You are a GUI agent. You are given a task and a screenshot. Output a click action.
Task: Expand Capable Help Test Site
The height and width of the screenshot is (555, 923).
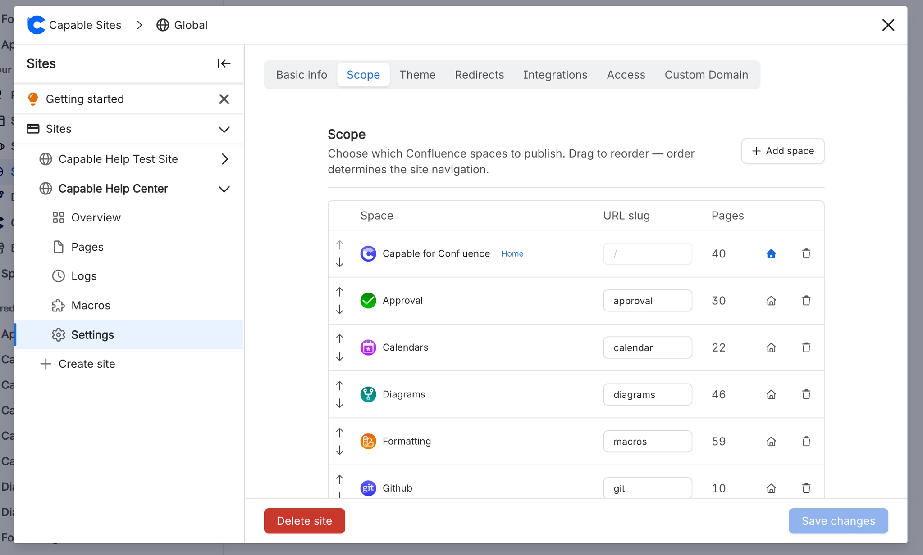(225, 159)
